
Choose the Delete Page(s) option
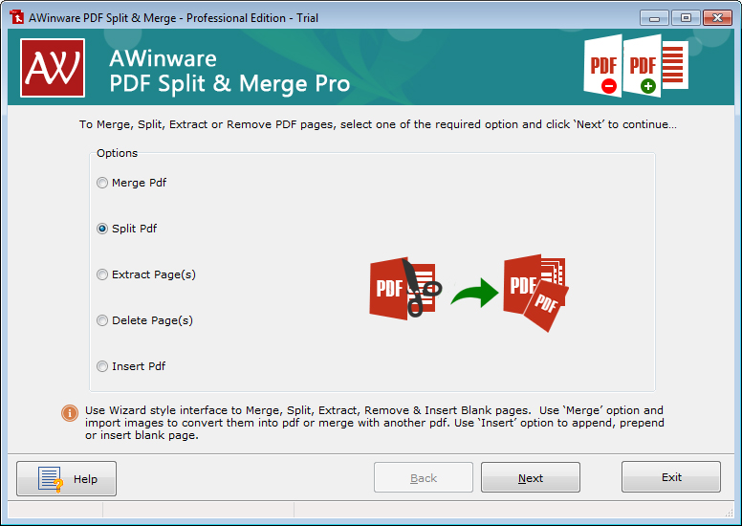coord(144,320)
